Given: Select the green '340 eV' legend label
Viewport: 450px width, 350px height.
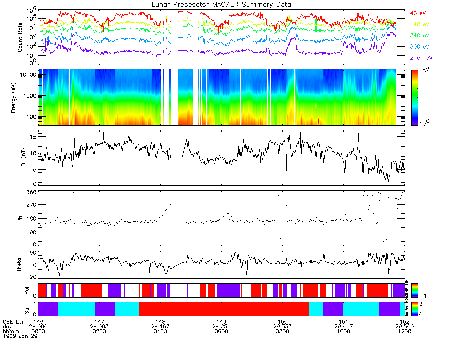Looking at the screenshot, I should pyautogui.click(x=420, y=35).
